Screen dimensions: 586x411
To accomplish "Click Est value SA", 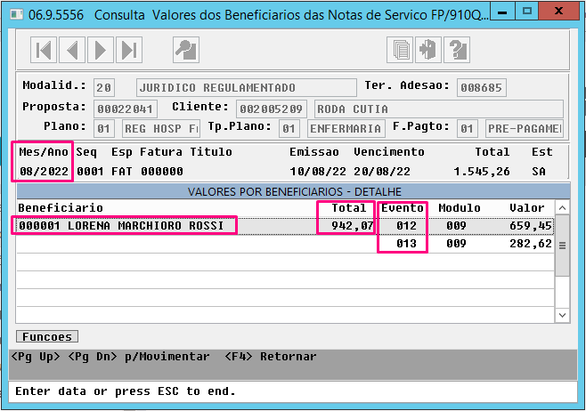I will [539, 172].
